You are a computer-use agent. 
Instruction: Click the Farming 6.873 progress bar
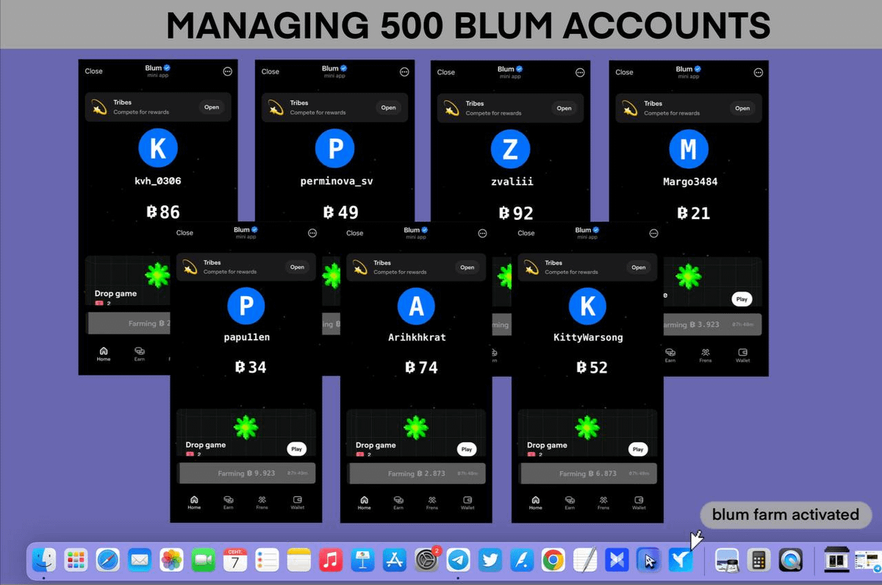click(588, 474)
